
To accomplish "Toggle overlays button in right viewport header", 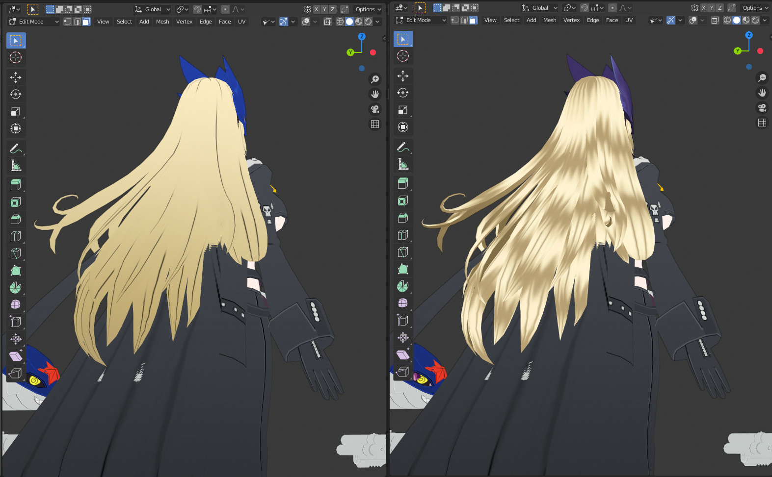I will point(693,20).
